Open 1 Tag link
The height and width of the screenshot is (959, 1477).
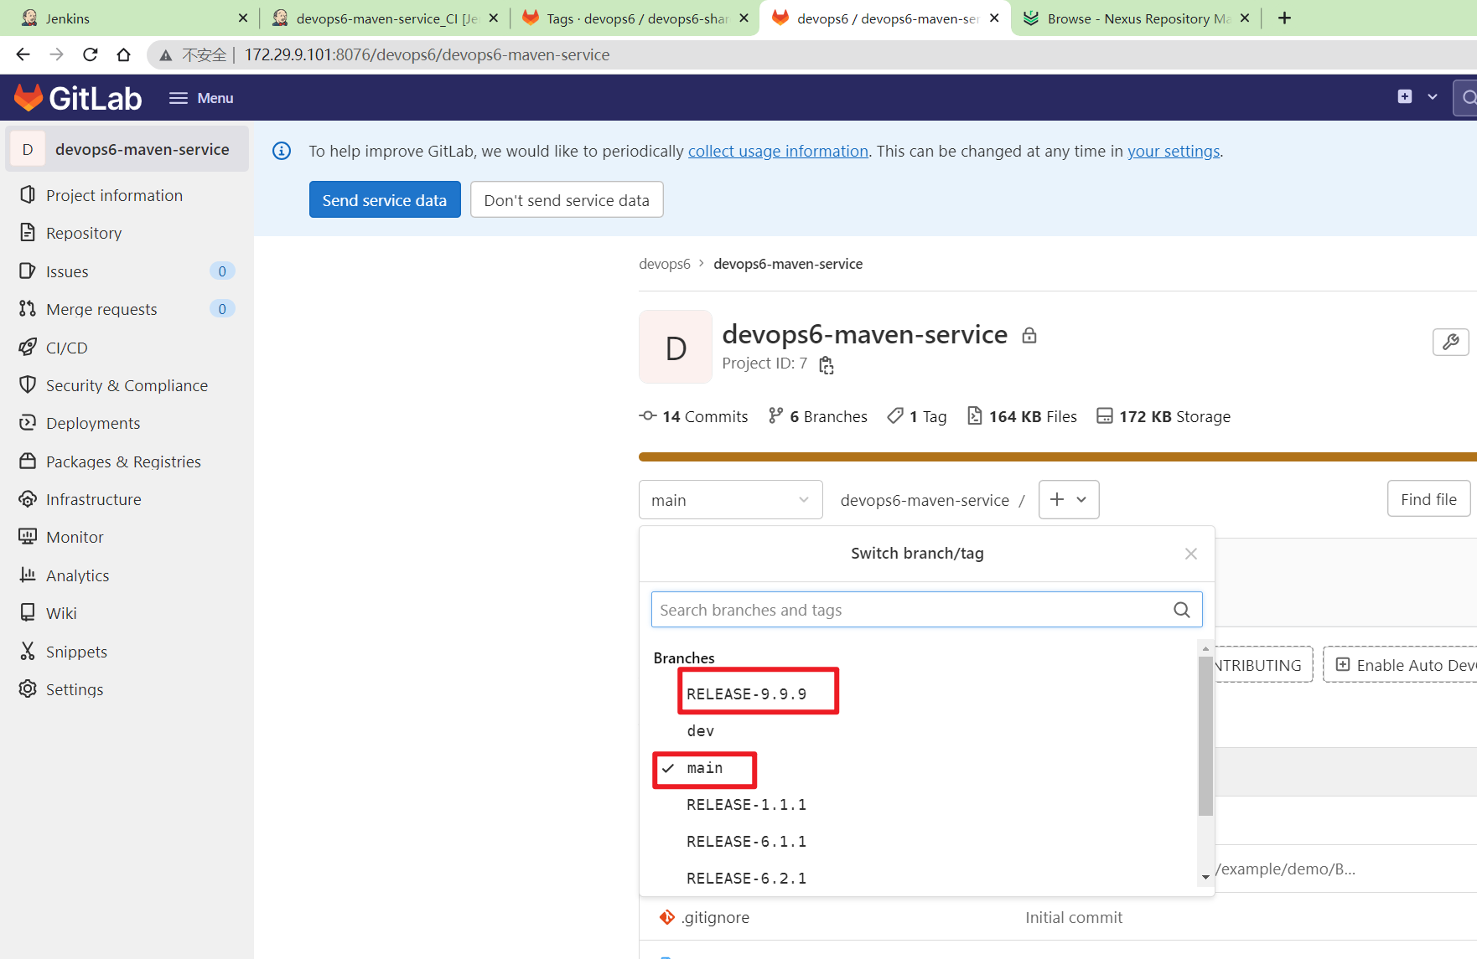(917, 416)
